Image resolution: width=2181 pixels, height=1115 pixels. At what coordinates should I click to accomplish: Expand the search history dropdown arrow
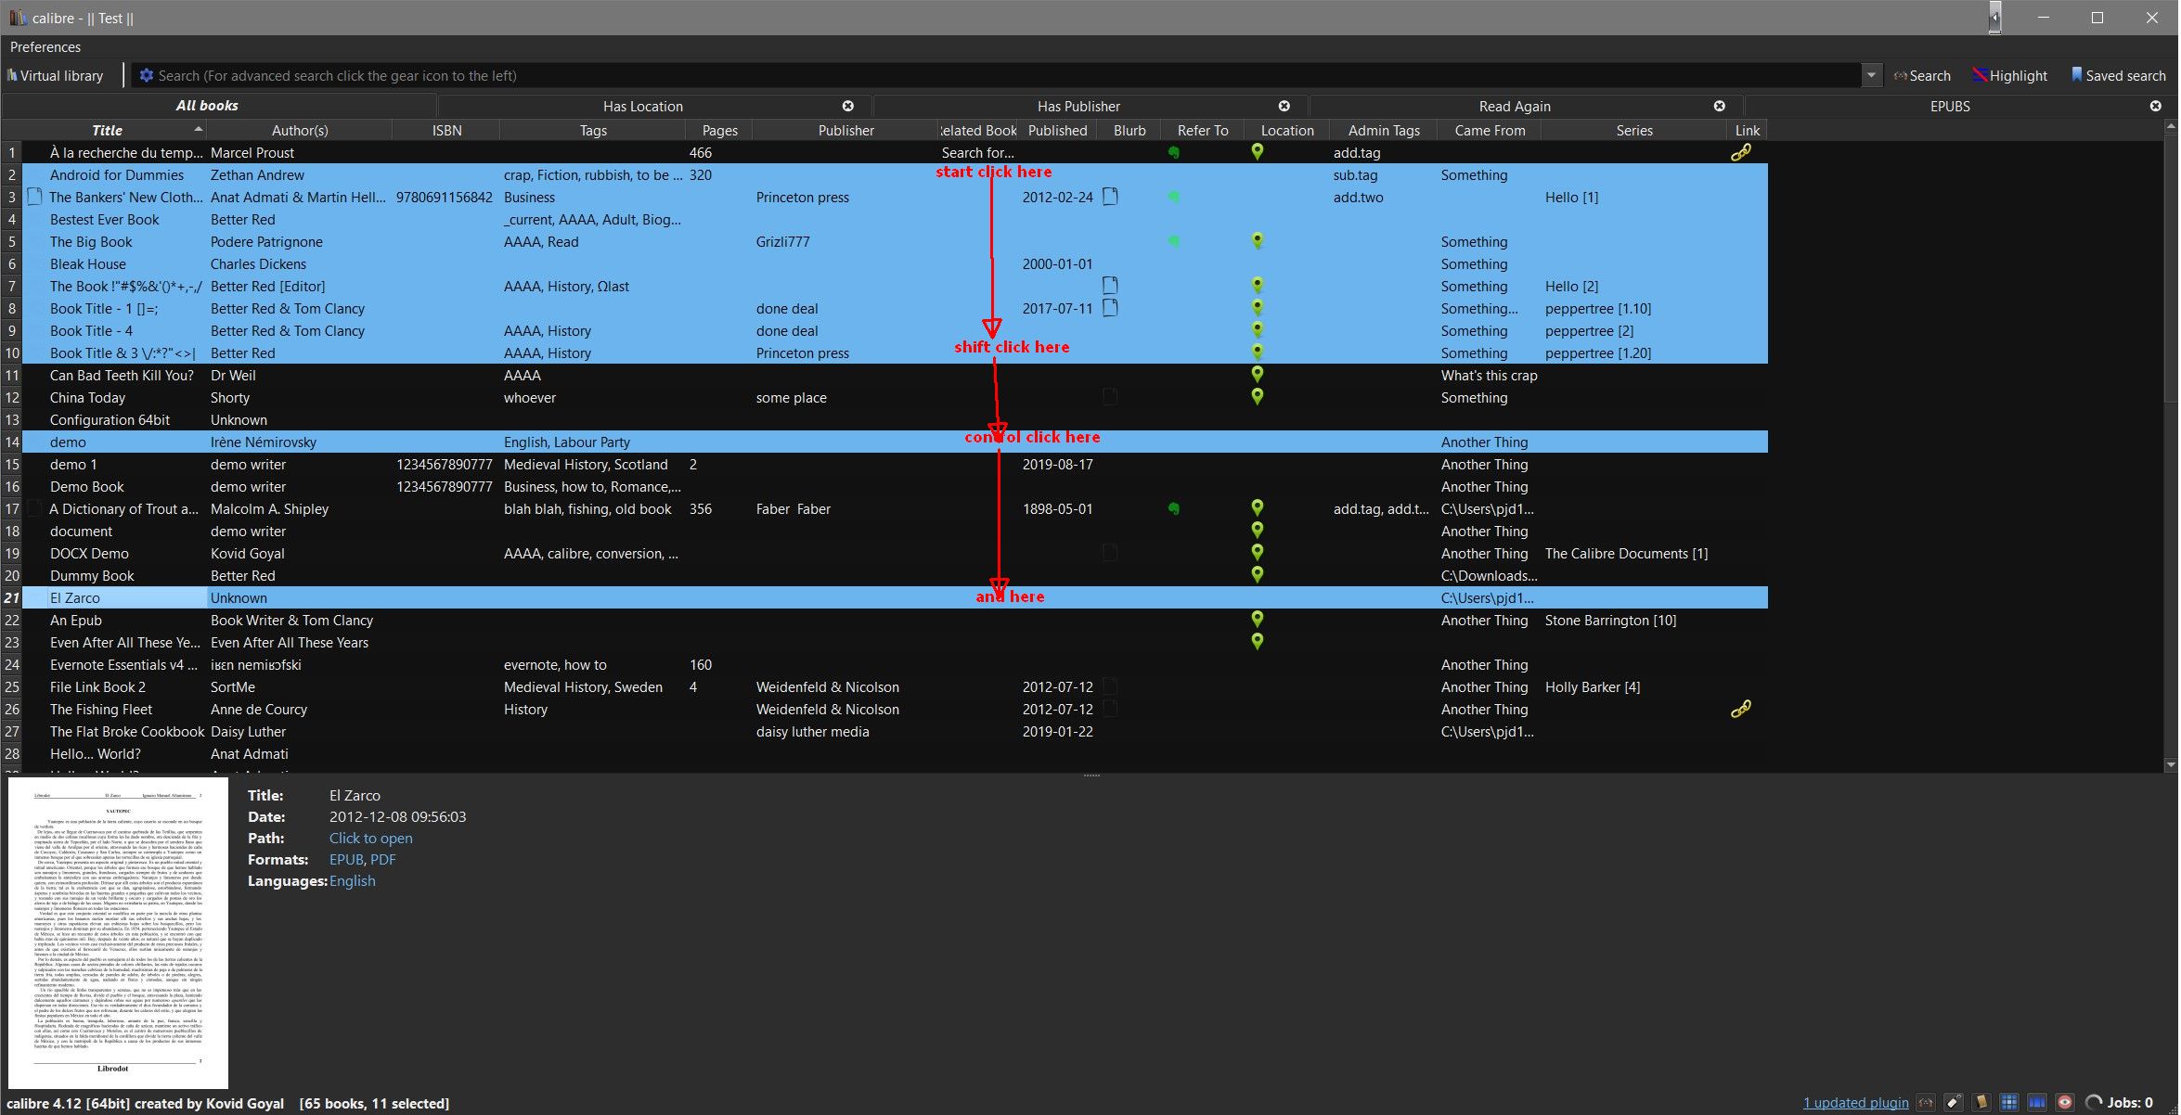click(x=1871, y=75)
